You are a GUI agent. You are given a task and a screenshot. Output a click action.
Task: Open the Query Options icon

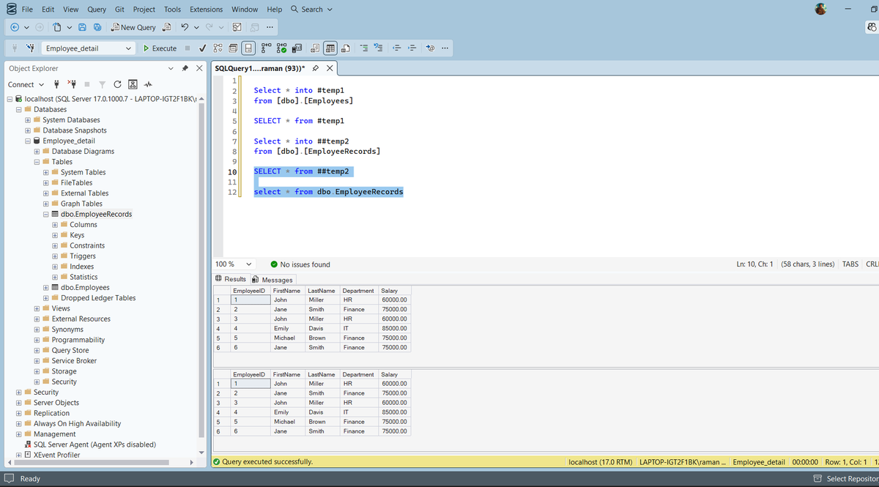pos(233,48)
